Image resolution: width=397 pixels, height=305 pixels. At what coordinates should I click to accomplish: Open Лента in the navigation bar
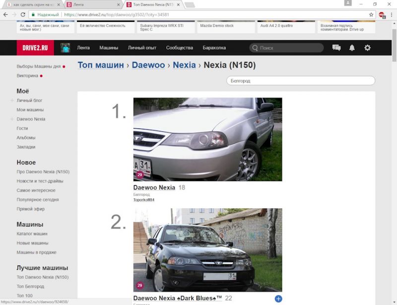coord(83,48)
